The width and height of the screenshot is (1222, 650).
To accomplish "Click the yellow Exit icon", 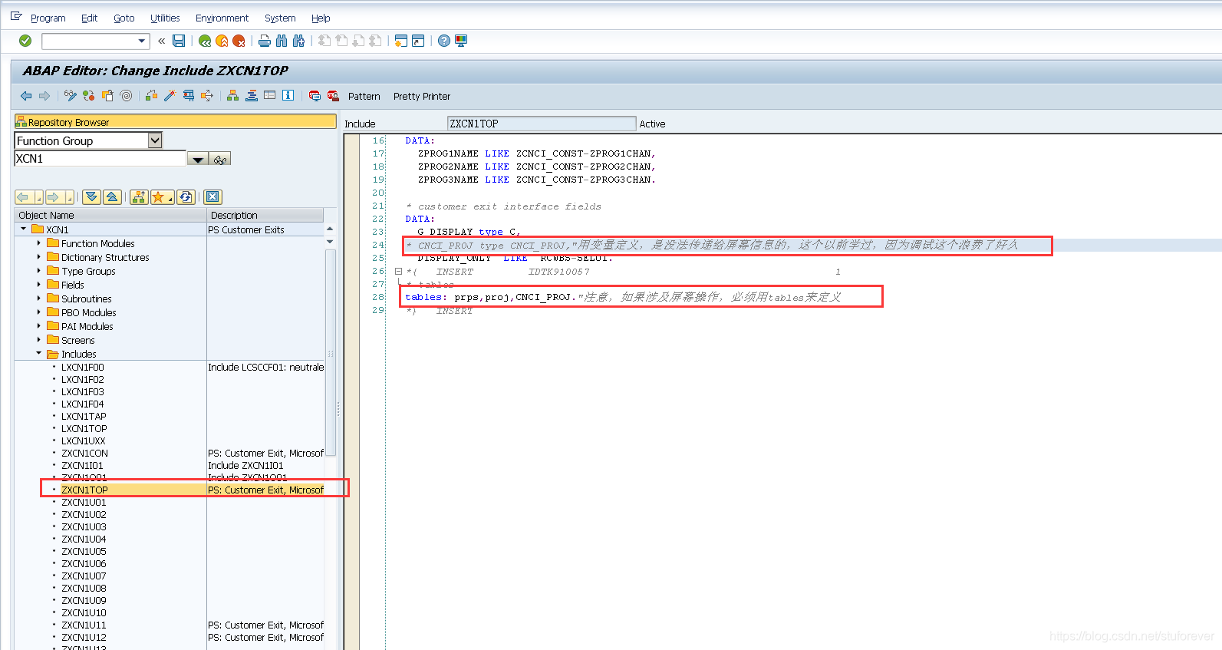I will tap(222, 41).
